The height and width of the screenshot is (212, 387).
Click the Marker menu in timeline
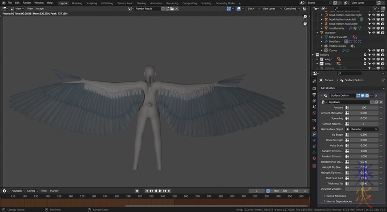click(x=54, y=191)
